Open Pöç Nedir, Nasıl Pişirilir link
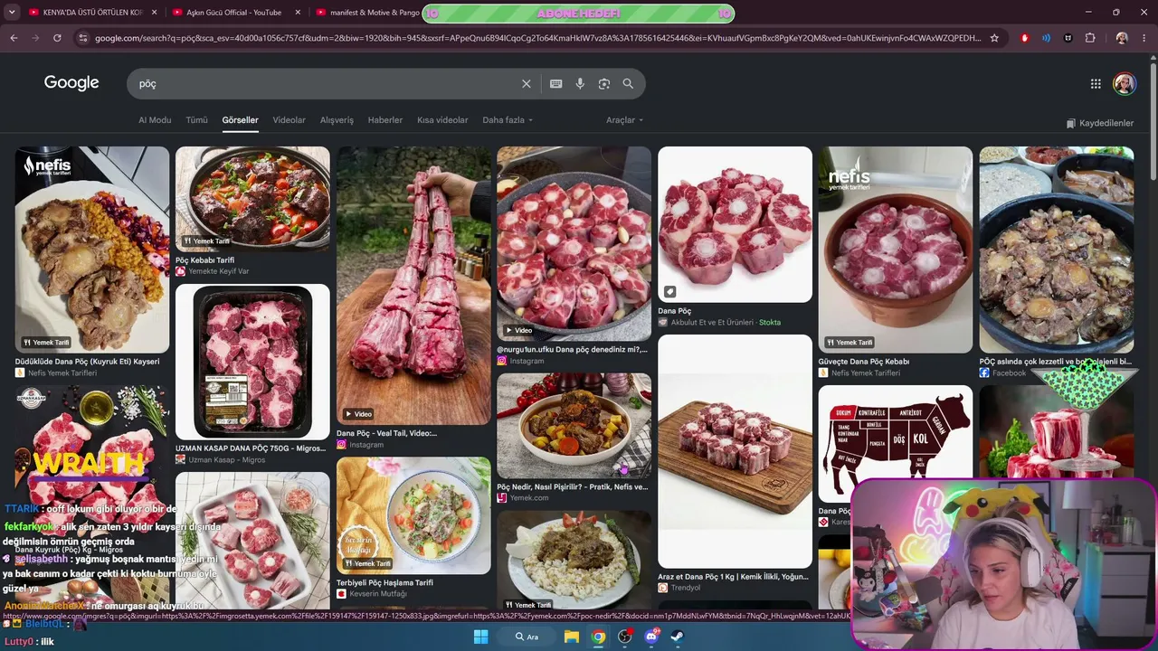1158x651 pixels. point(573,487)
